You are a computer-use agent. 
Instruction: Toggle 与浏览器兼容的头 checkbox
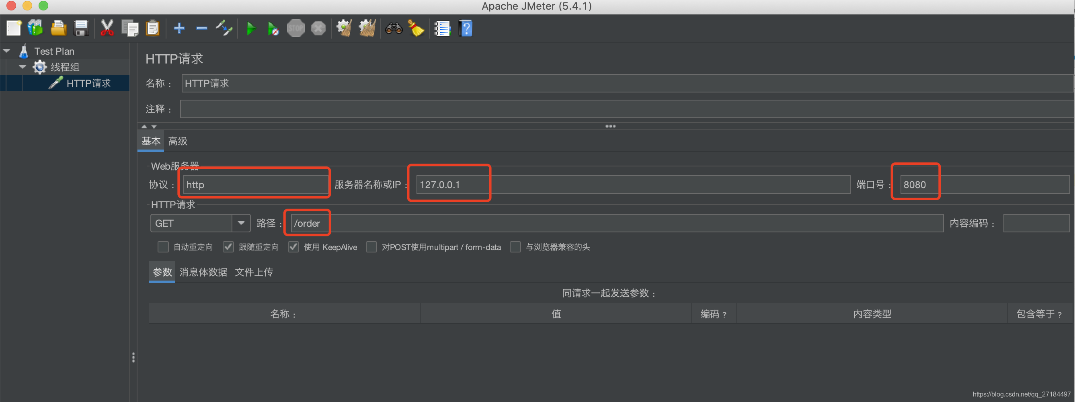coord(515,247)
